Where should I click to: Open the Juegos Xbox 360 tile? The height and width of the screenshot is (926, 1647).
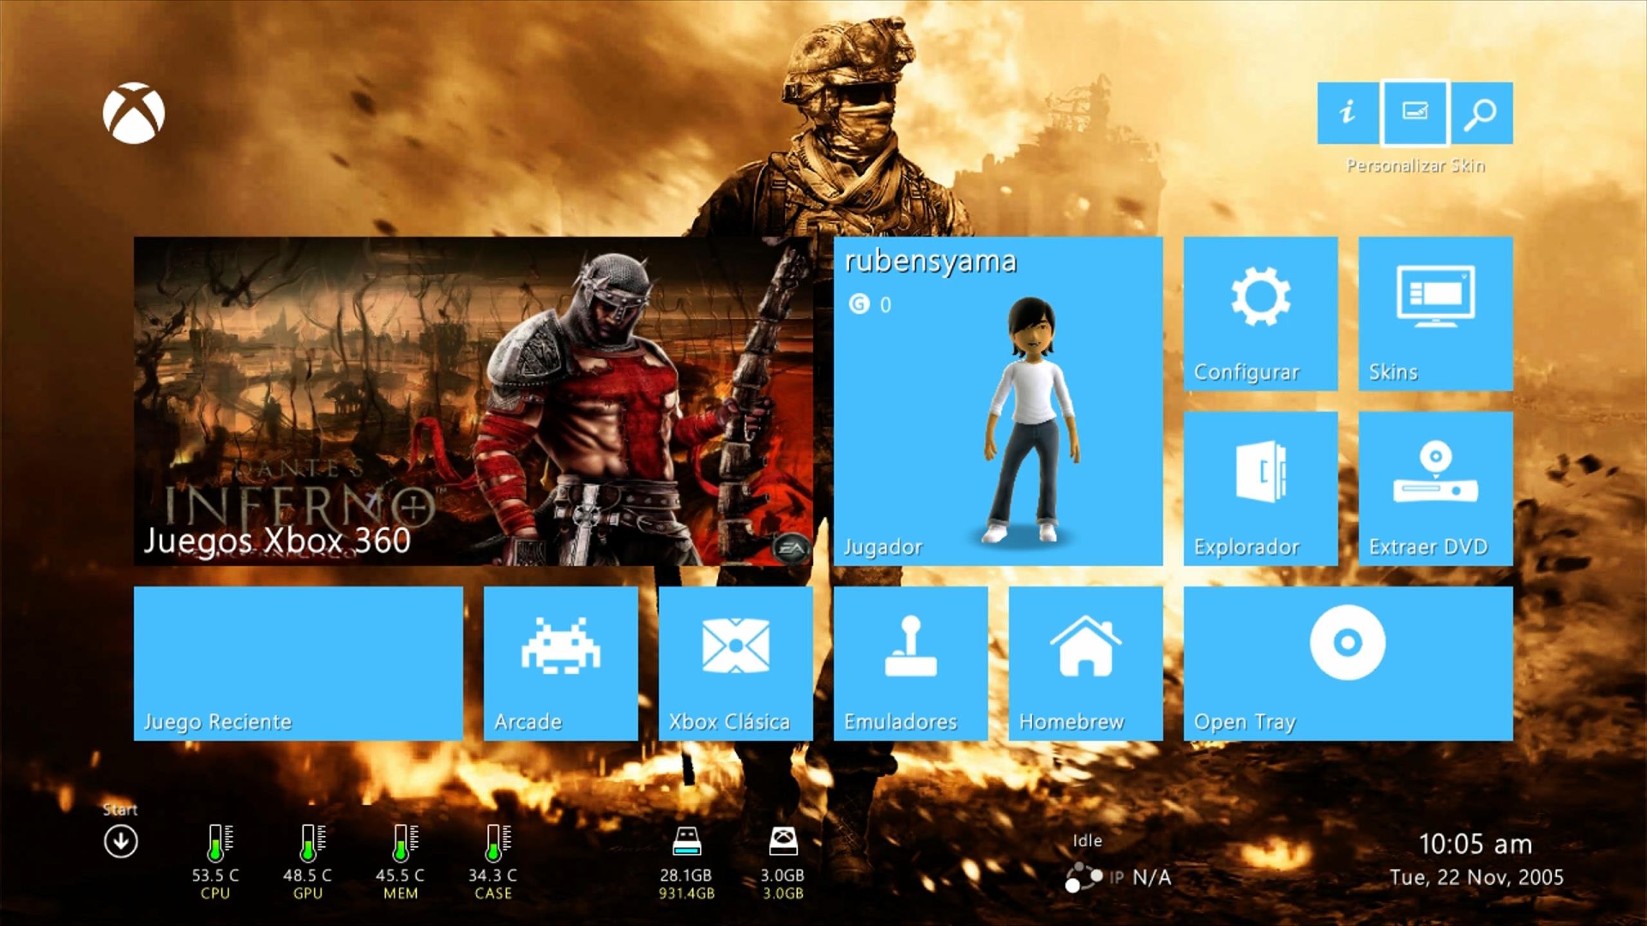(473, 401)
